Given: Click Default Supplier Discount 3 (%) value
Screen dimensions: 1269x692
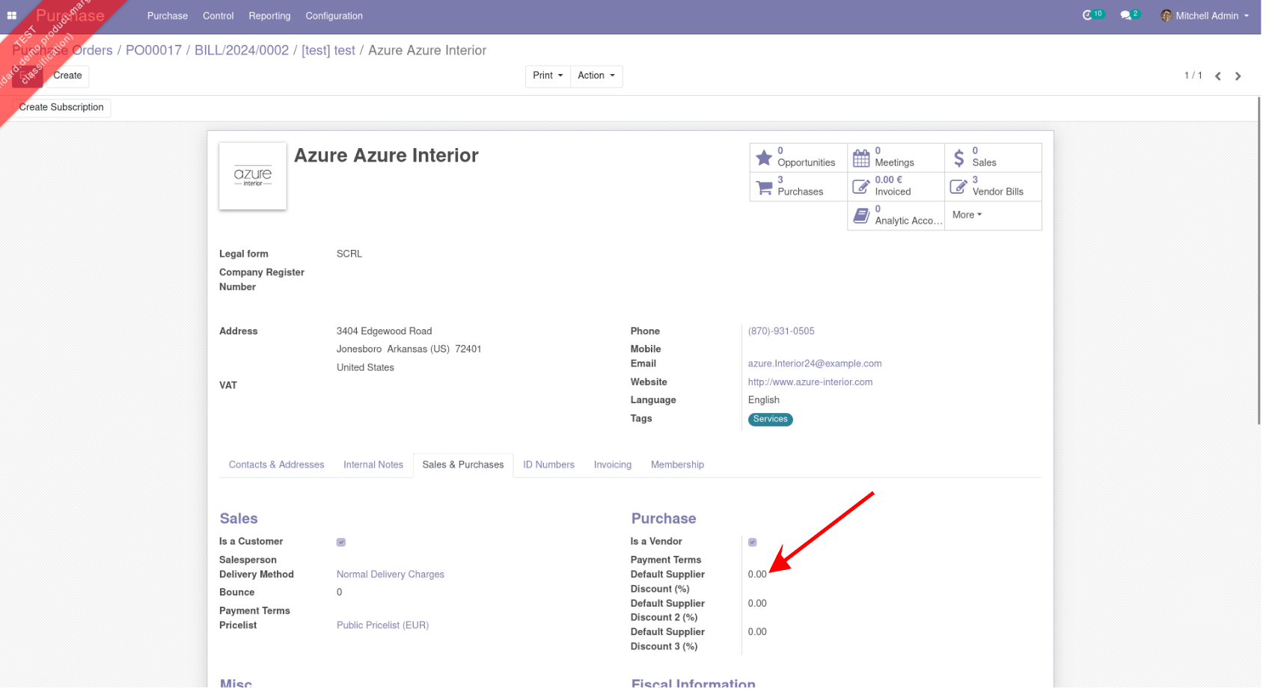Looking at the screenshot, I should [757, 632].
